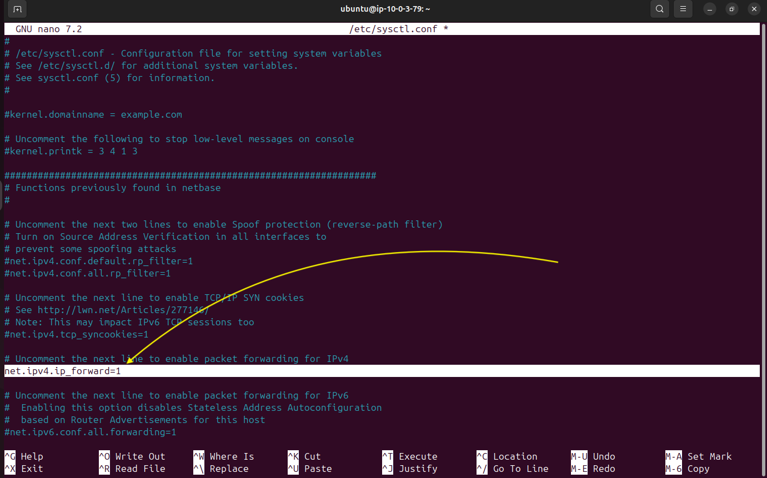Click the ^X Exit shortcut
The image size is (767, 478).
coord(24,469)
